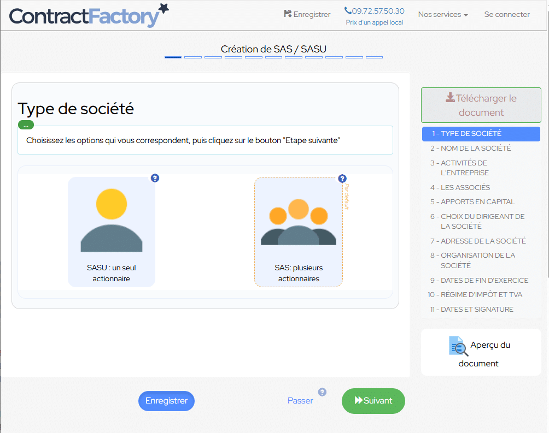The width and height of the screenshot is (549, 433).
Task: Select SAS multiple shareholders option
Action: pyautogui.click(x=298, y=232)
